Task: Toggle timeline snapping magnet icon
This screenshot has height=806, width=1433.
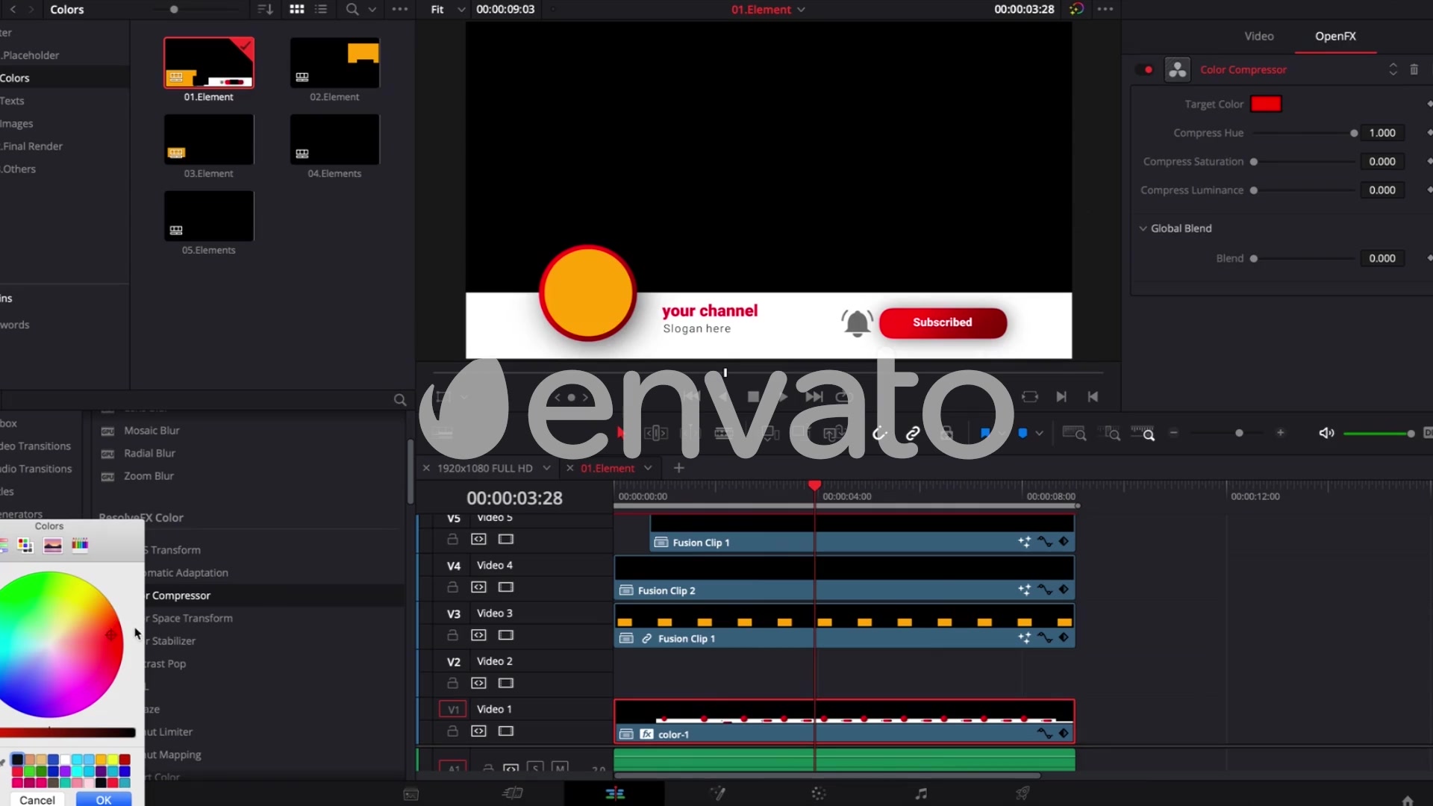Action: 880,434
